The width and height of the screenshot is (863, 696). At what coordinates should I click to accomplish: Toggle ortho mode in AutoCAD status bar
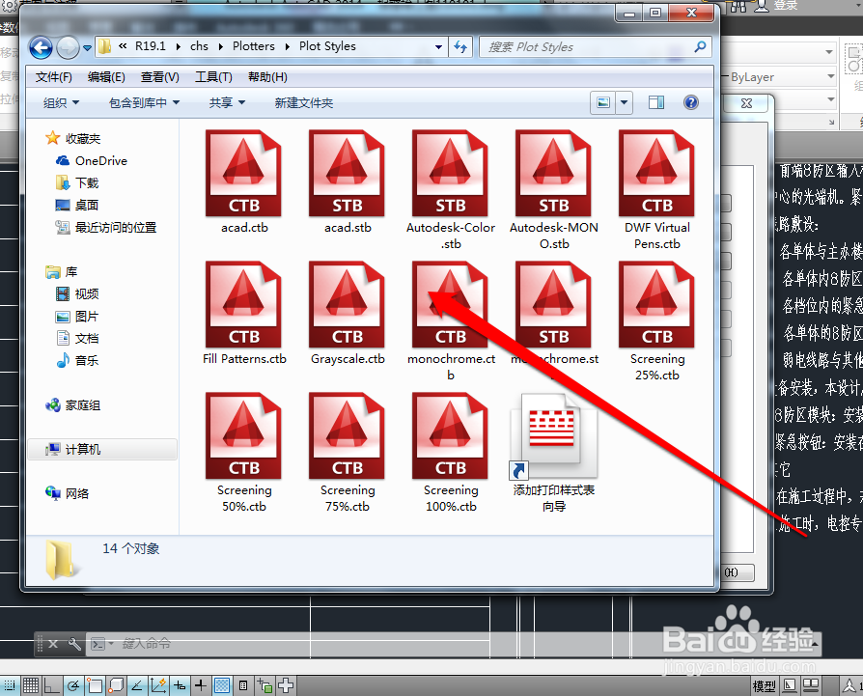(x=52, y=685)
